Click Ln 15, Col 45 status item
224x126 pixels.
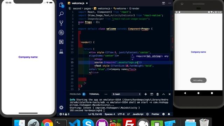[x=95, y=114]
